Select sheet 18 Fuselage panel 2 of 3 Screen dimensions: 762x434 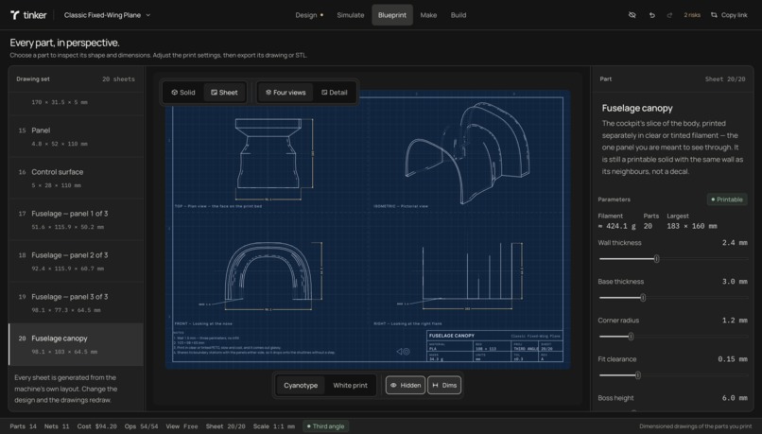[x=77, y=262]
